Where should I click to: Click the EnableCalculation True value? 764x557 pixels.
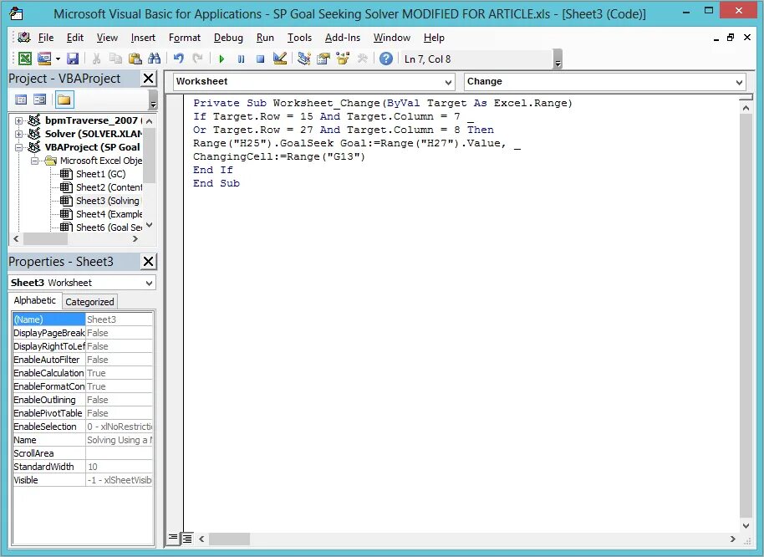[119, 373]
